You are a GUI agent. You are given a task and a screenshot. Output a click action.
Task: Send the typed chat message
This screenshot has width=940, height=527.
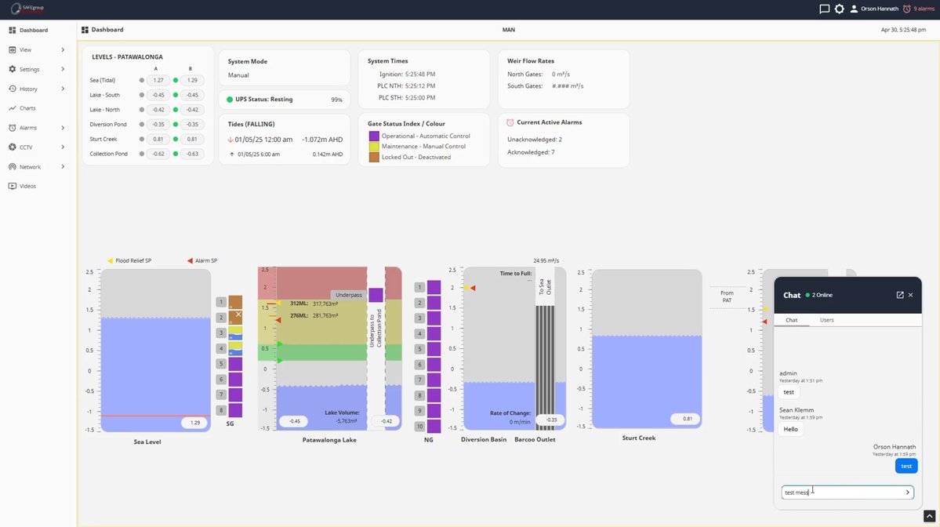(x=907, y=492)
